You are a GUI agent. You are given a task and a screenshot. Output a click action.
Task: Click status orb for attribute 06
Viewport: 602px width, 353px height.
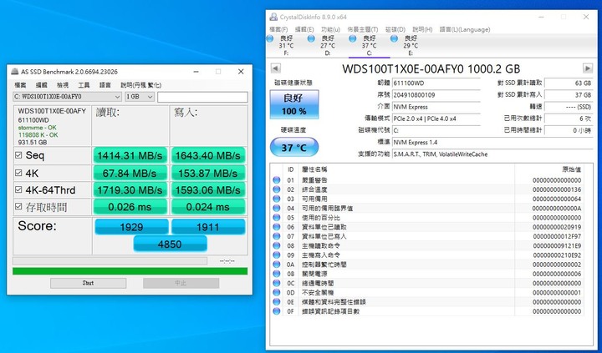277,227
